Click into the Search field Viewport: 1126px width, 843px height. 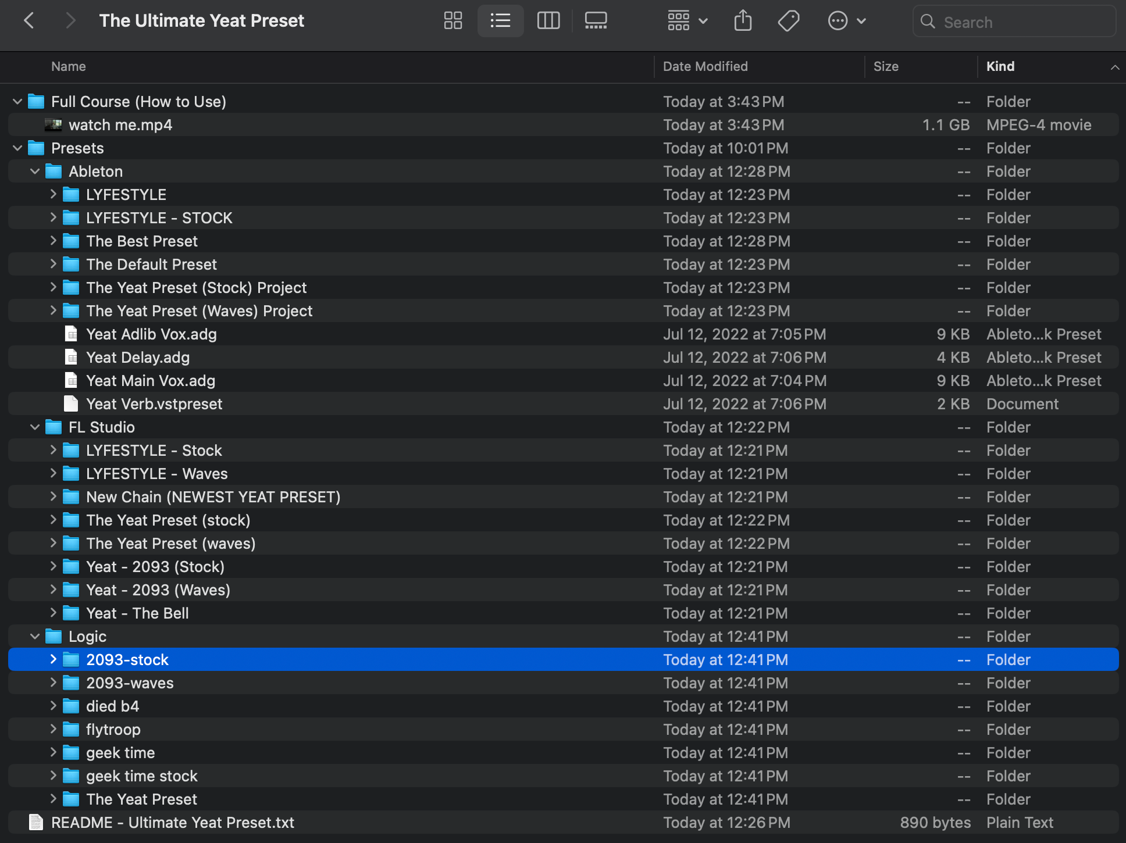(x=1024, y=22)
